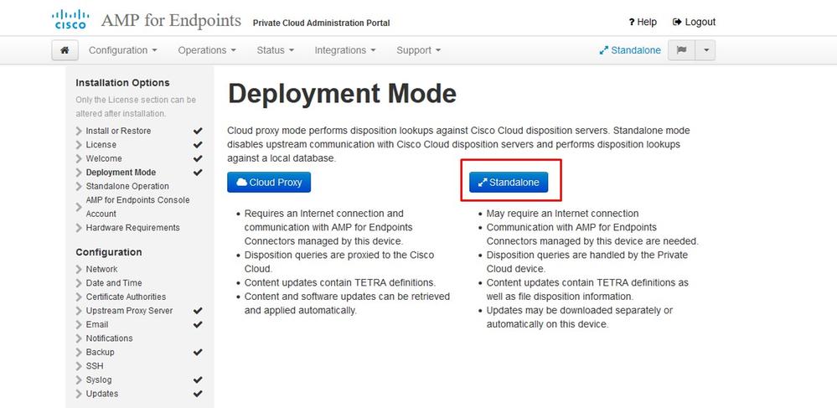Click the Deployment Mode page title
This screenshot has height=408, width=837.
pos(342,94)
